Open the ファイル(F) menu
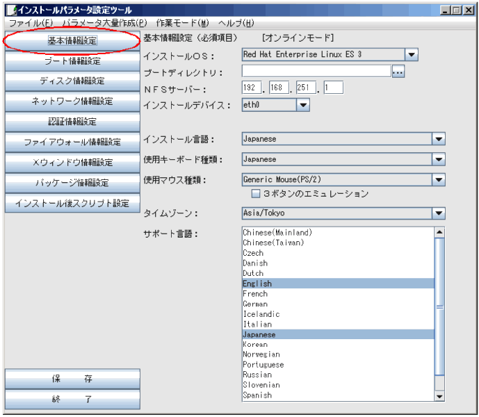The height and width of the screenshot is (417, 479). click(31, 23)
